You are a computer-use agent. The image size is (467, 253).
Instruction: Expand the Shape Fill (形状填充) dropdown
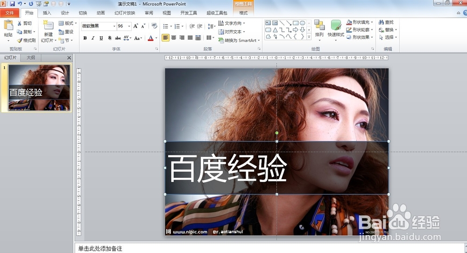pyautogui.click(x=372, y=22)
